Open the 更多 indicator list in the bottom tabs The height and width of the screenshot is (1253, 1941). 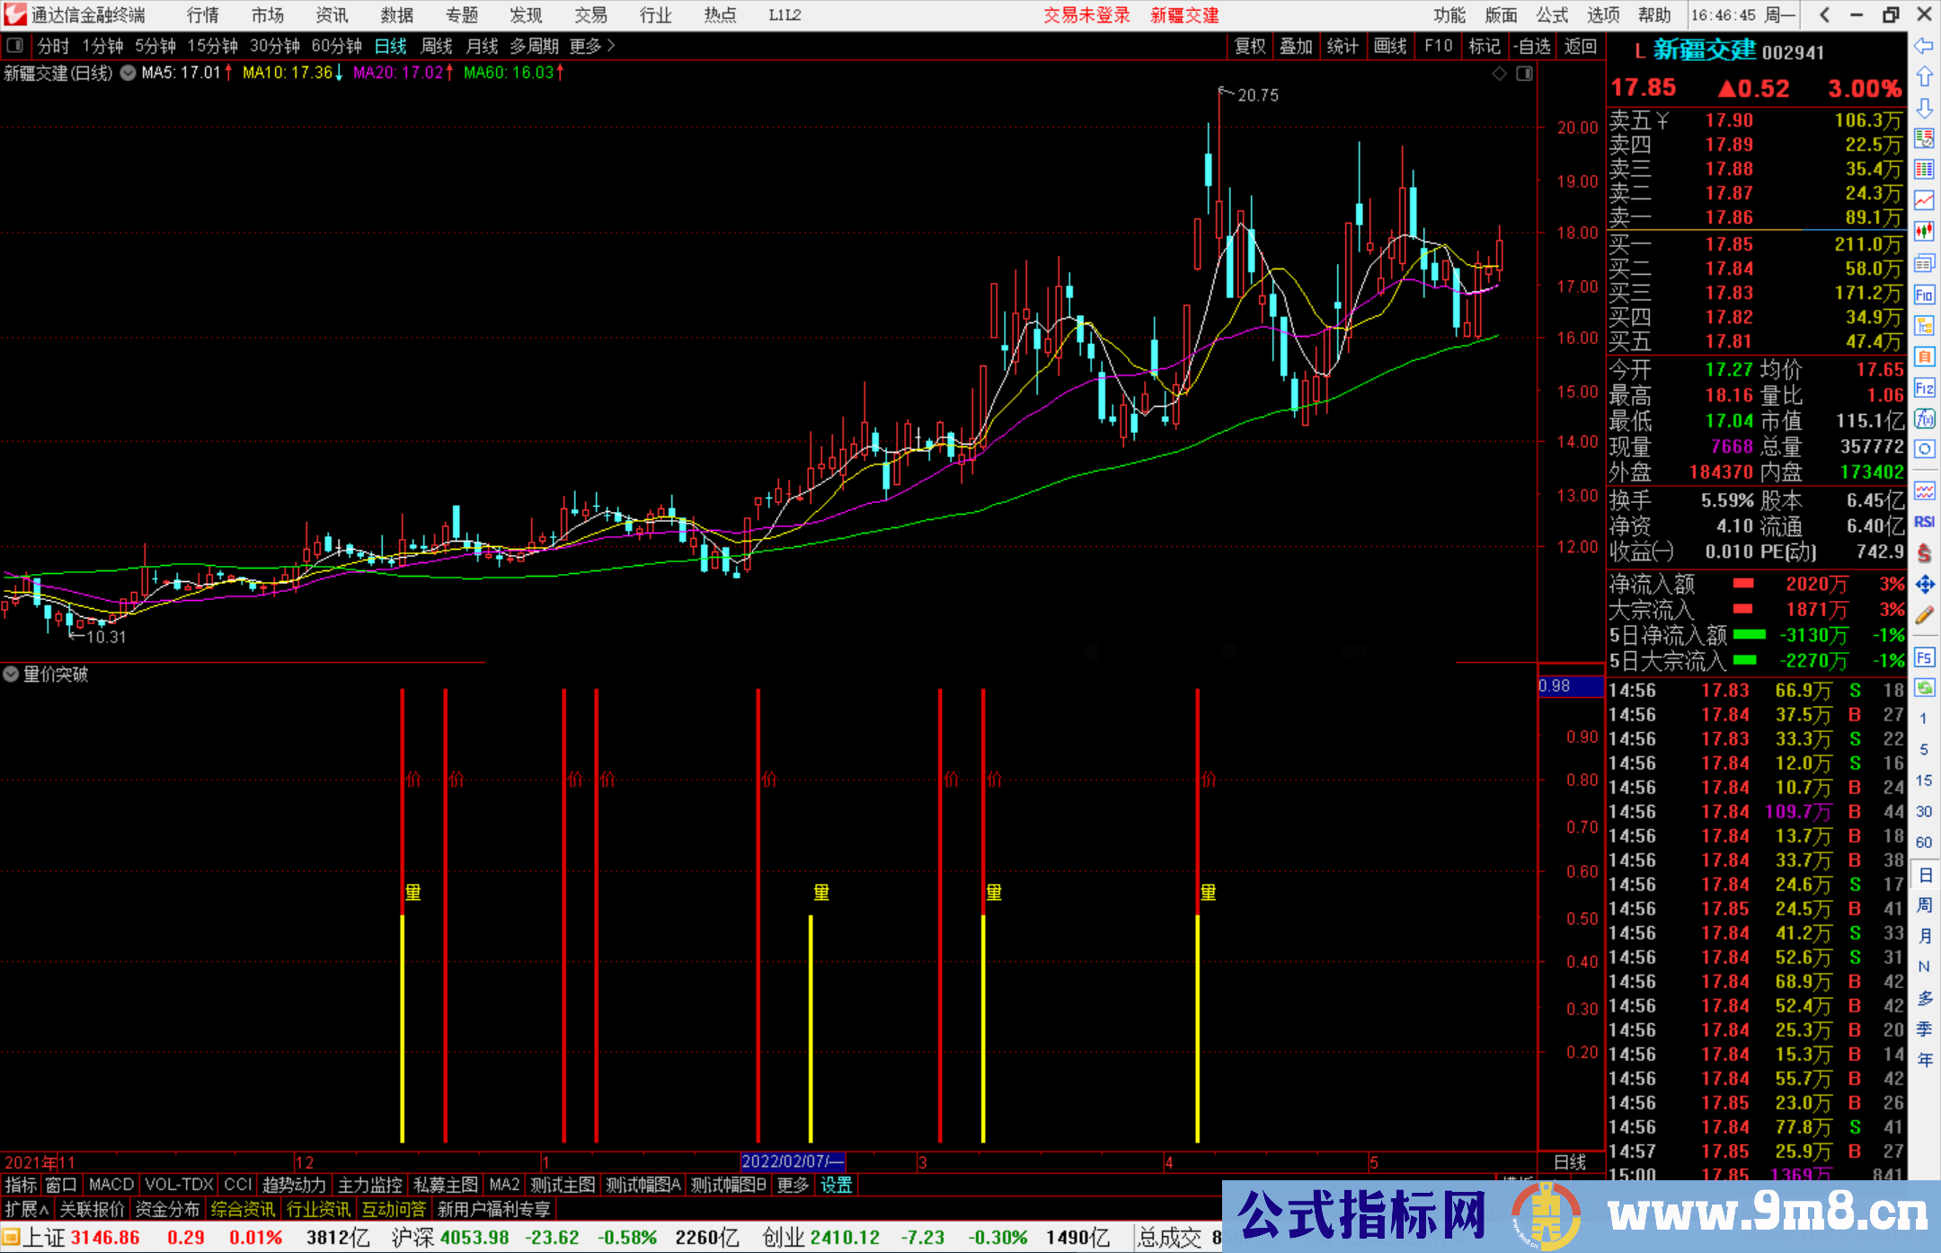[793, 1185]
